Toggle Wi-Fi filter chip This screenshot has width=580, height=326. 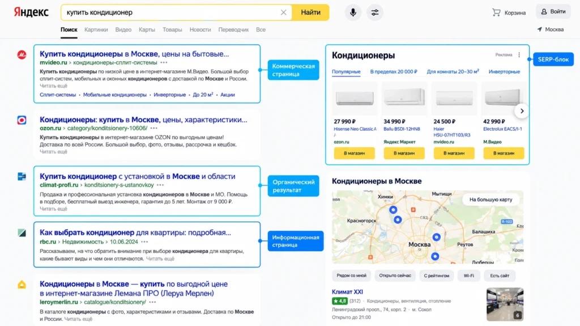click(x=468, y=276)
